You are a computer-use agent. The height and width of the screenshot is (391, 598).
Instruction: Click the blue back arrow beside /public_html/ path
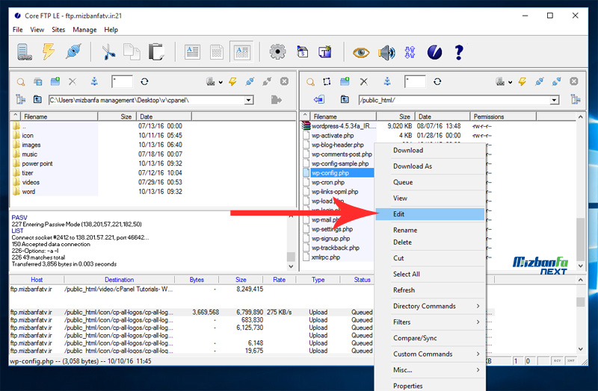319,99
